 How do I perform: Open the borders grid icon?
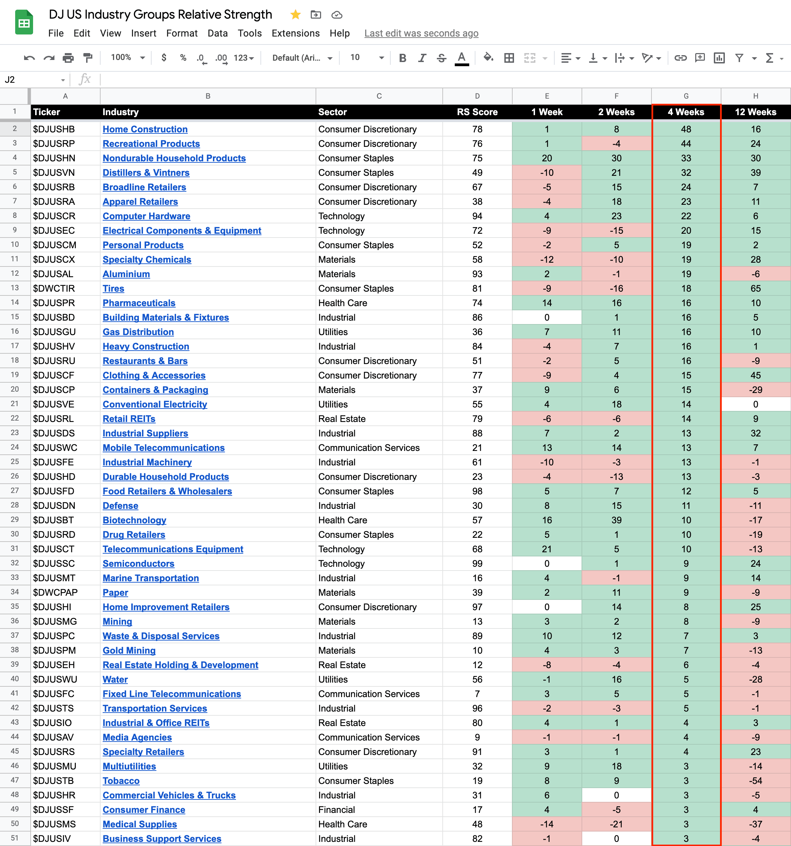tap(509, 58)
